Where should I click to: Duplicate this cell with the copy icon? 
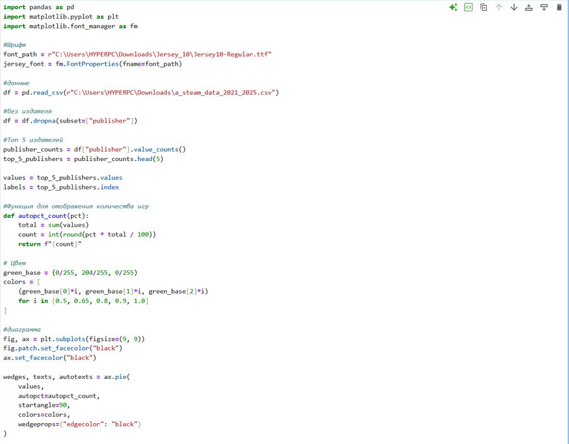tap(484, 8)
